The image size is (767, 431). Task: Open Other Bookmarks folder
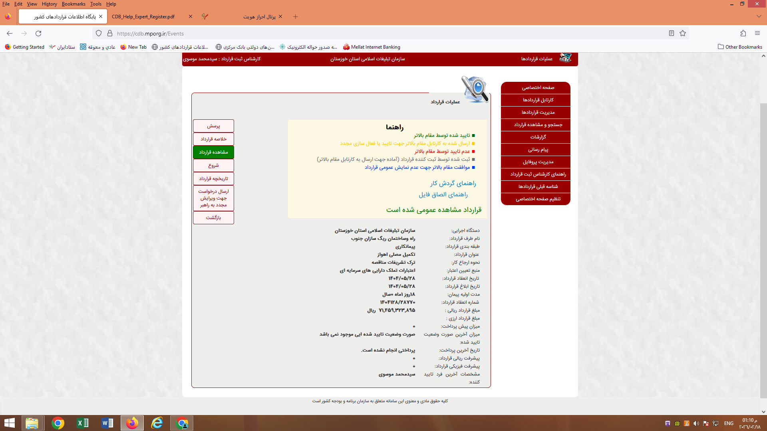coord(740,47)
